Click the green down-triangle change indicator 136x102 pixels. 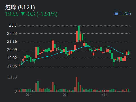[x=23, y=14]
